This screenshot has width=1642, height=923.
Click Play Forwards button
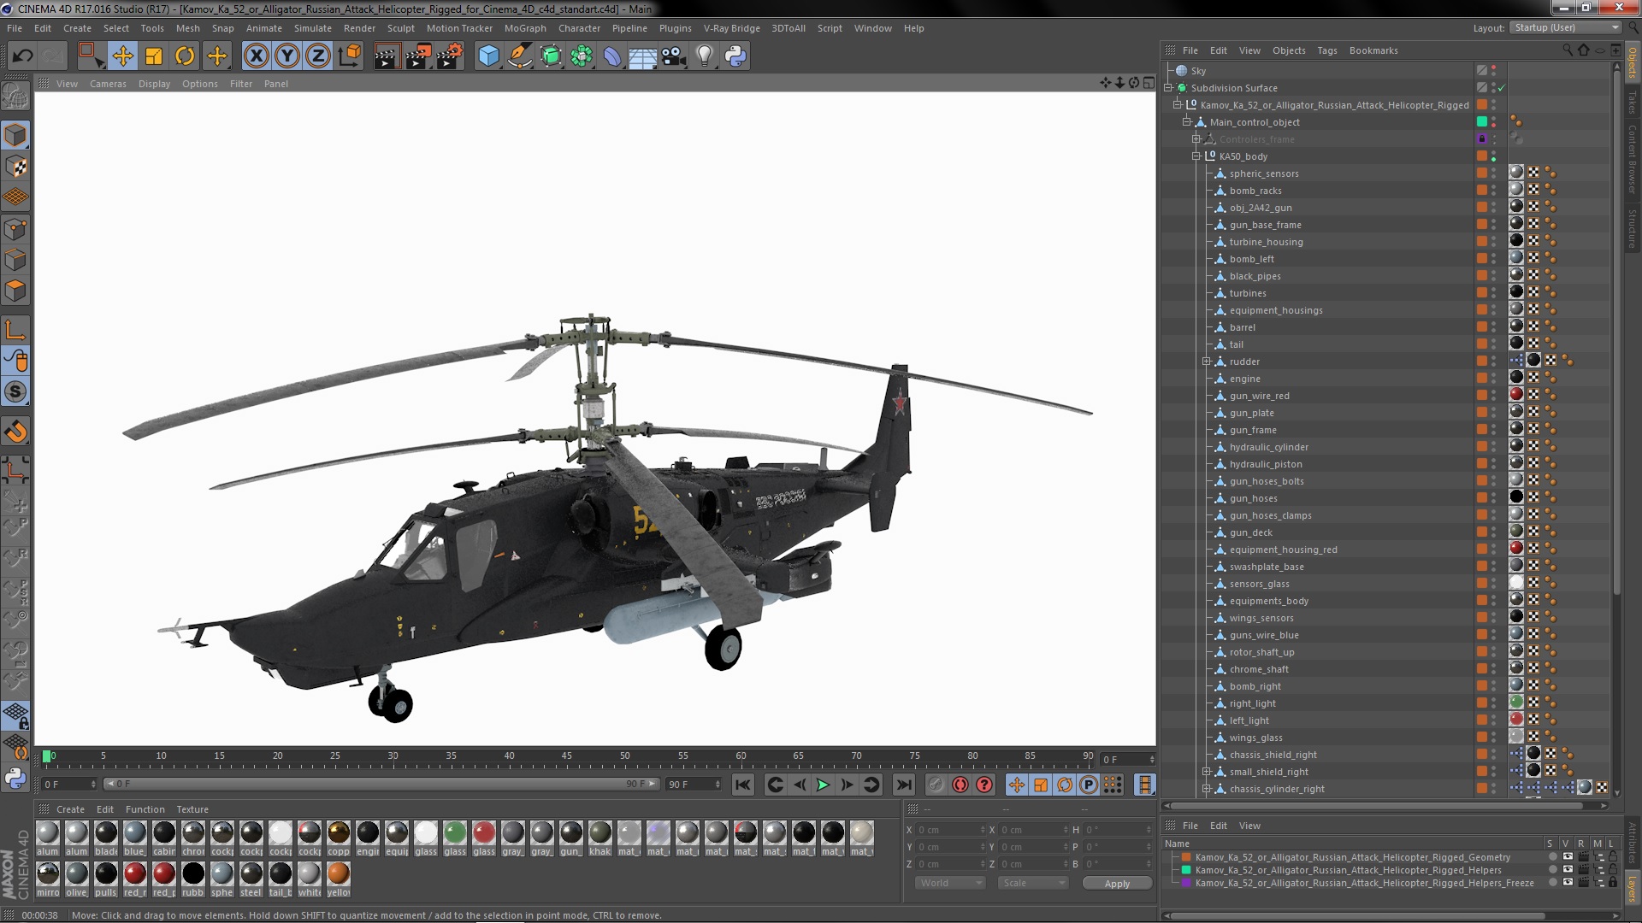[x=823, y=785]
